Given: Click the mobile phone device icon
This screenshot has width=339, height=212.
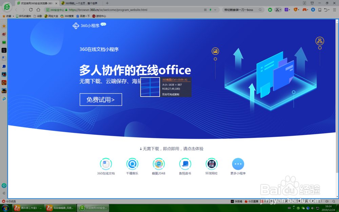Looking at the screenshot, I should click(x=320, y=10).
